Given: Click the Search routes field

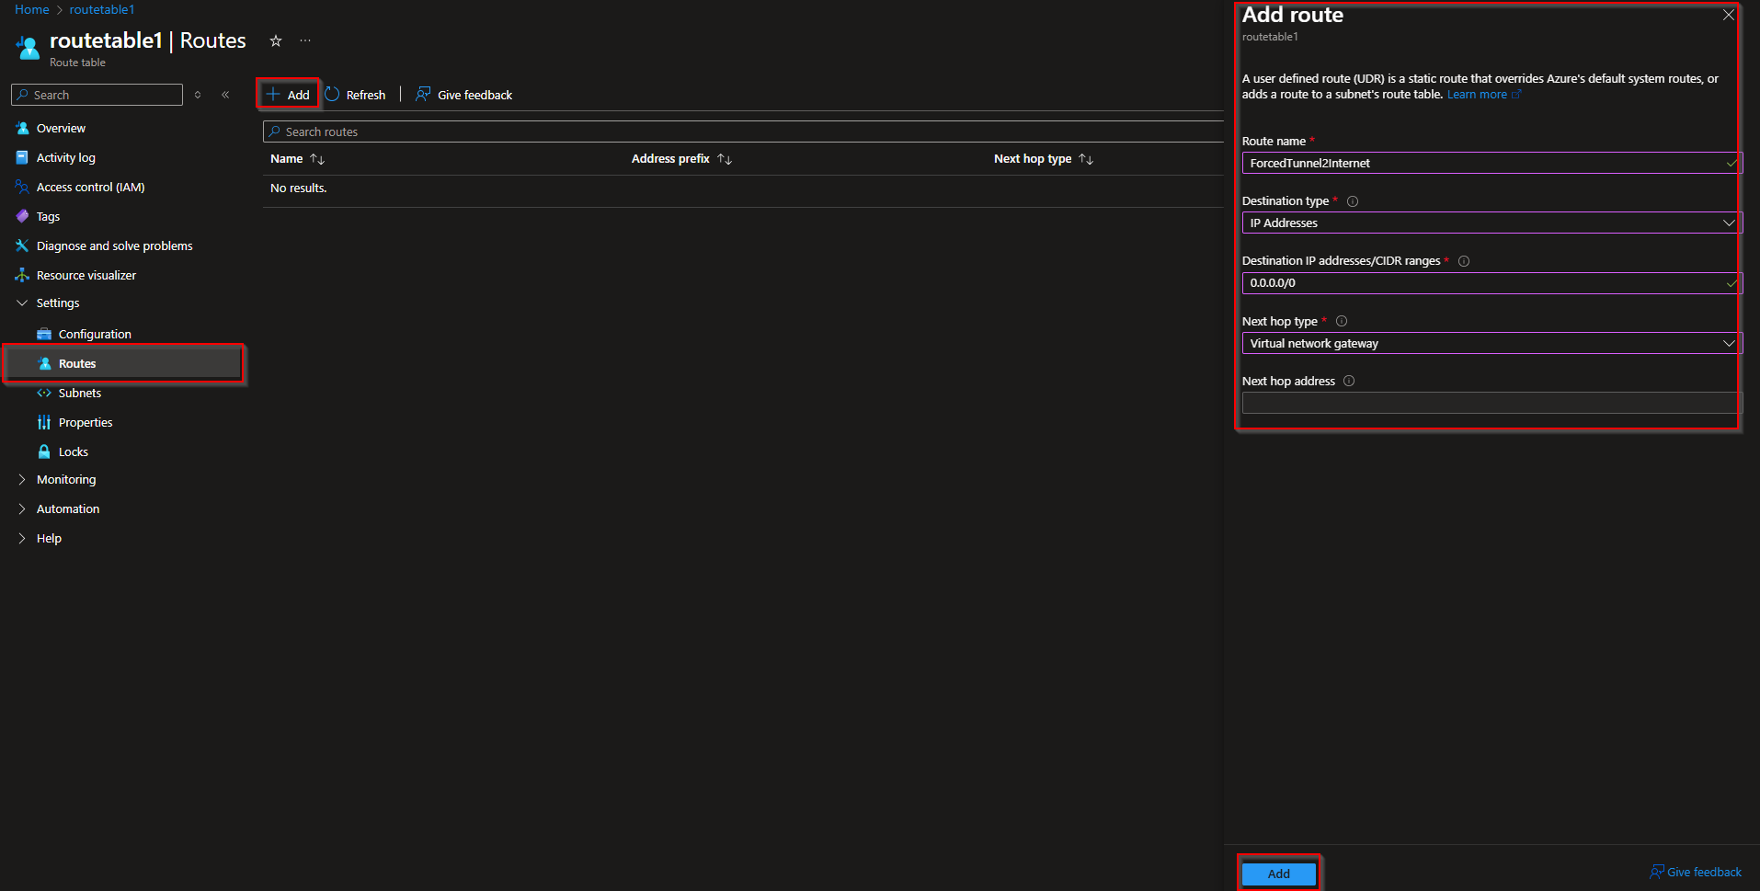Looking at the screenshot, I should click(x=743, y=131).
